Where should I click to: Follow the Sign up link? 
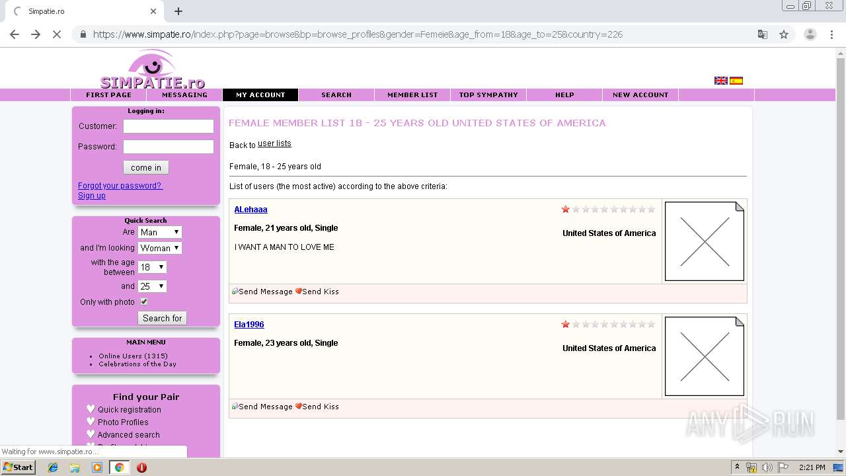click(x=92, y=196)
